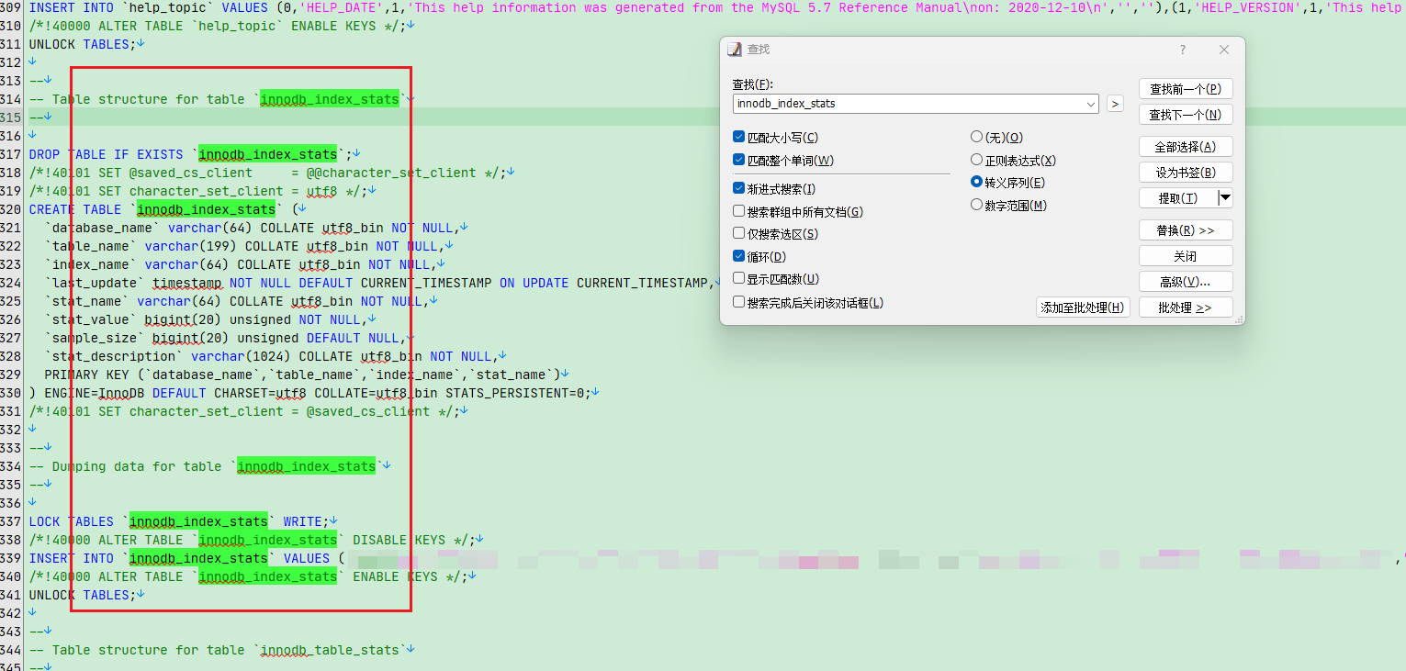Click the 提取(T) extract button

click(1177, 198)
